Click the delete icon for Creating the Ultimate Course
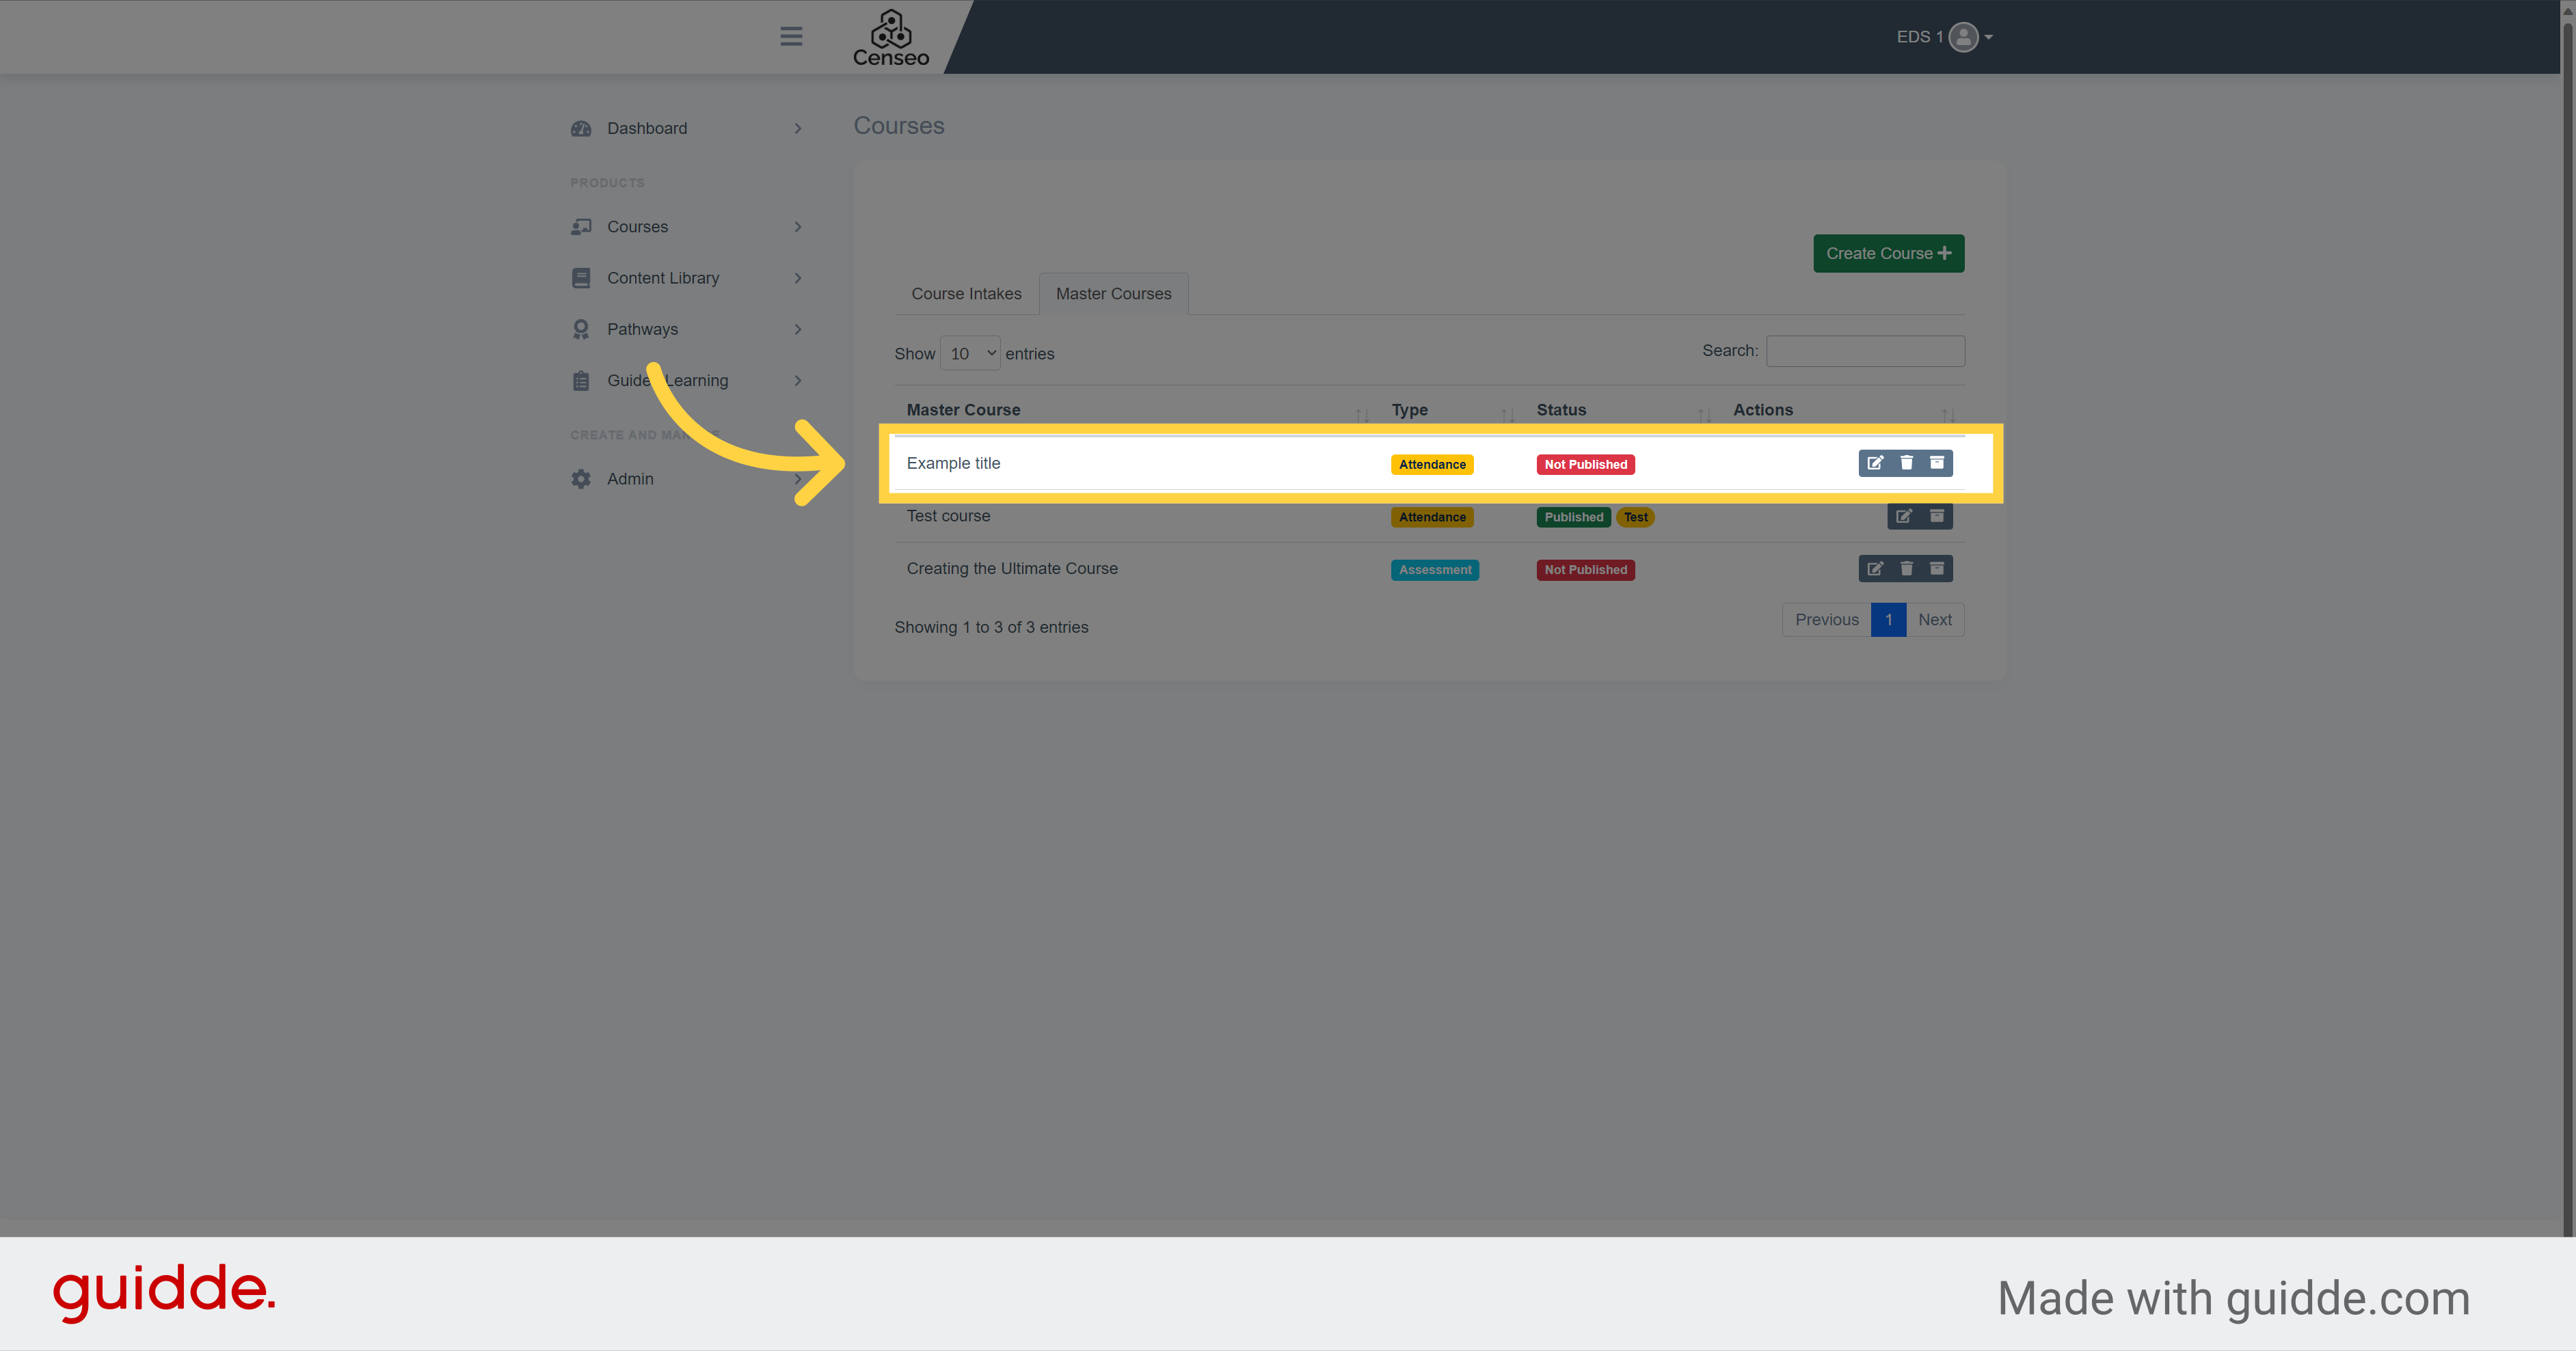2576x1351 pixels. 1905,567
